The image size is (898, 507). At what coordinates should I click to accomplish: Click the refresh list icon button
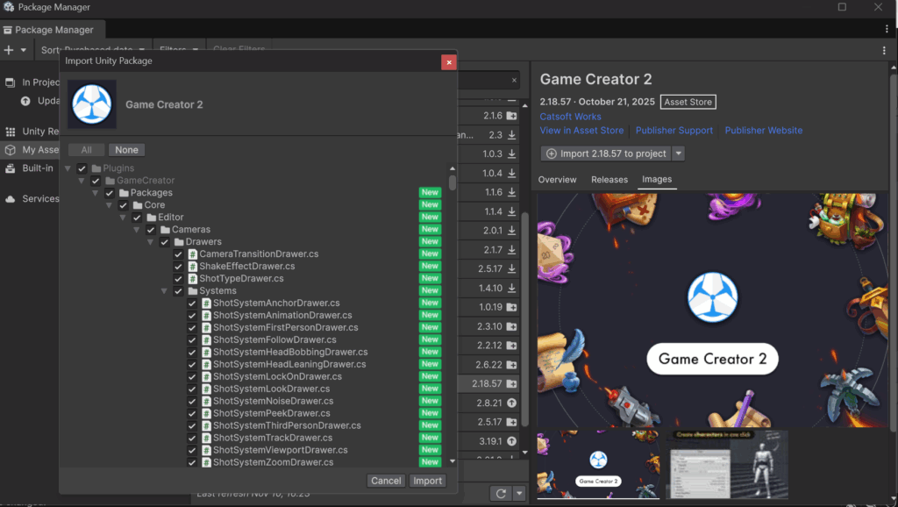[x=501, y=494]
